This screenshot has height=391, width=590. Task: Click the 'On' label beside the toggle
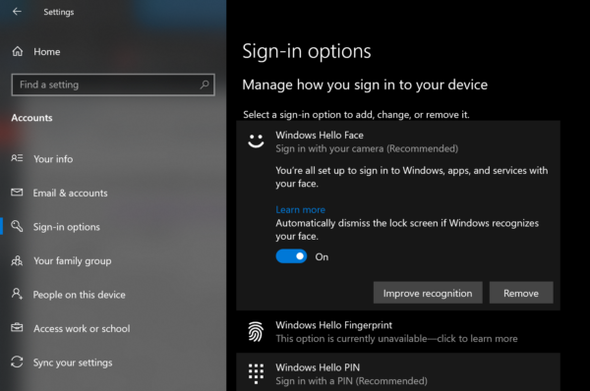point(322,256)
